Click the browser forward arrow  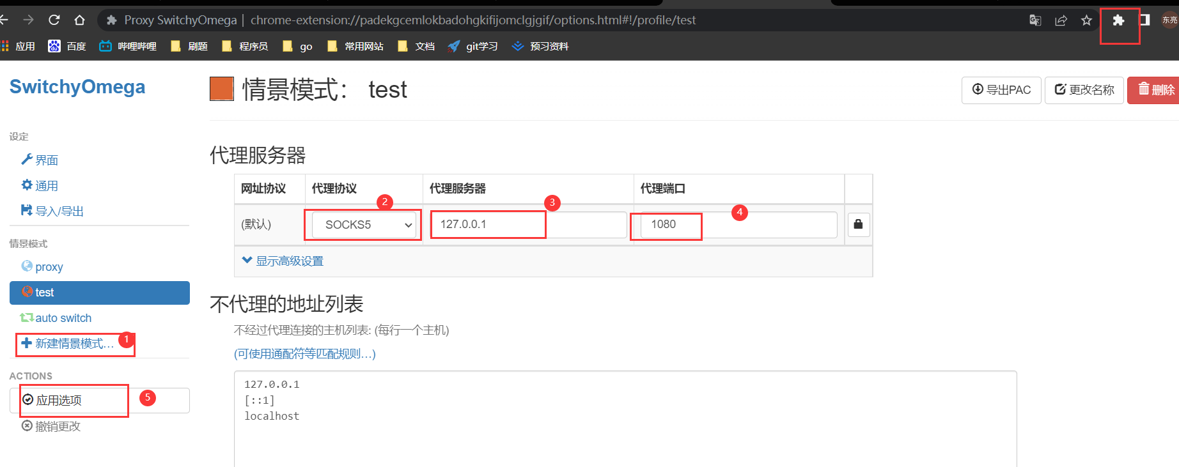pos(28,20)
